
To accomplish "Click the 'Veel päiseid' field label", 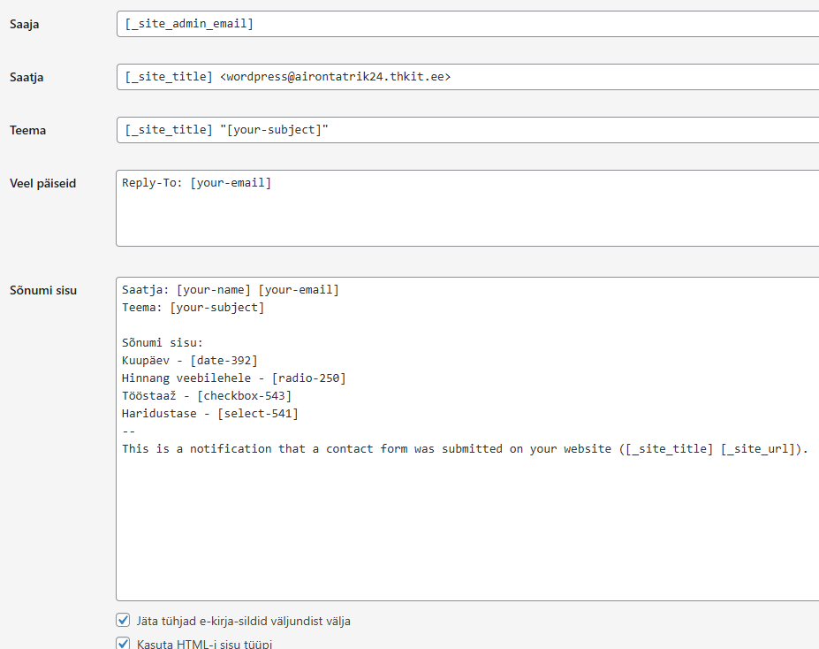I will (x=42, y=184).
